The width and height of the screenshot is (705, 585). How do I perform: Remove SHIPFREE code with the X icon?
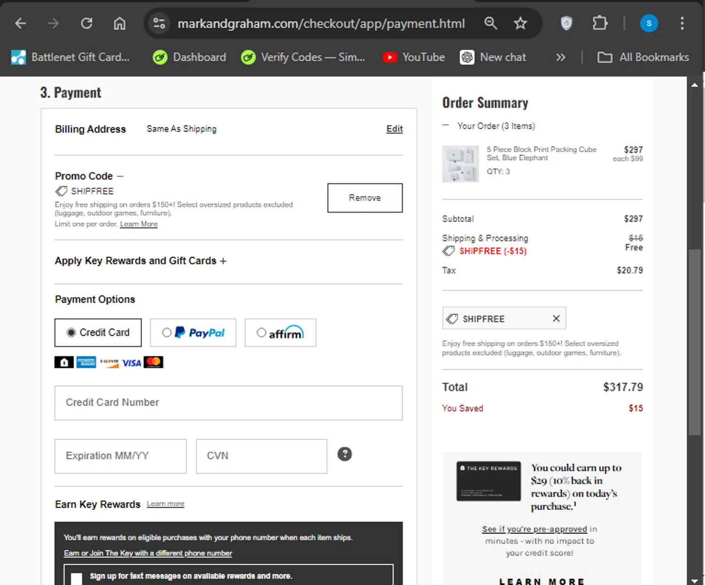point(556,319)
